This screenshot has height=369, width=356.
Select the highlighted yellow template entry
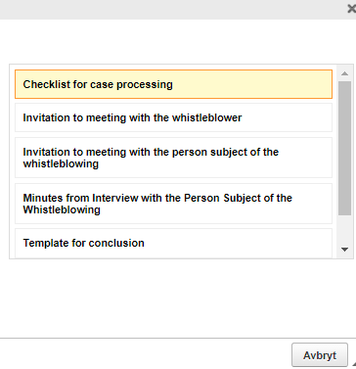[x=173, y=84]
